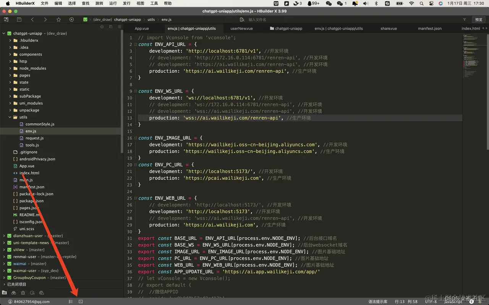
Task: Expand the pages folder
Action: 10,76
